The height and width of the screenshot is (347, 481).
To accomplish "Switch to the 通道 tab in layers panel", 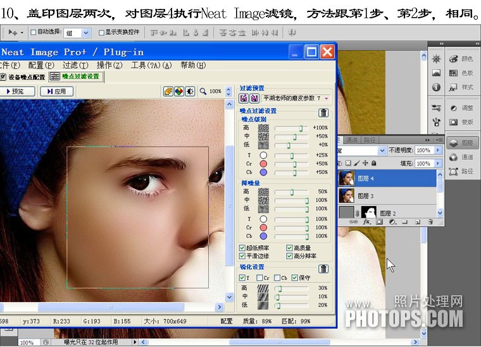I will (351, 140).
